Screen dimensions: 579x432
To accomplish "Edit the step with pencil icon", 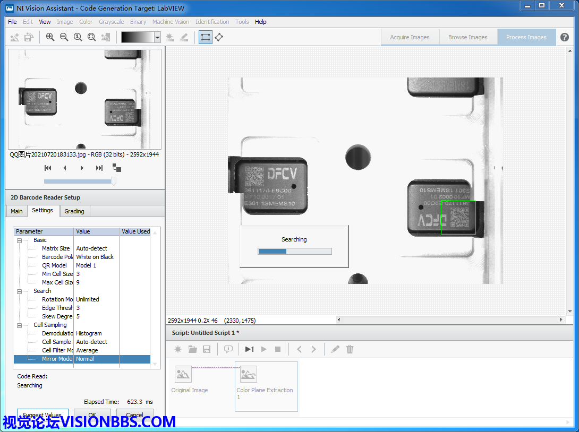I will point(335,349).
